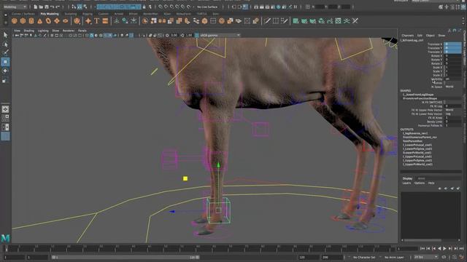Screen dimensions: 467x262
Task: Toggle select by component type mode
Action: [x=85, y=7]
